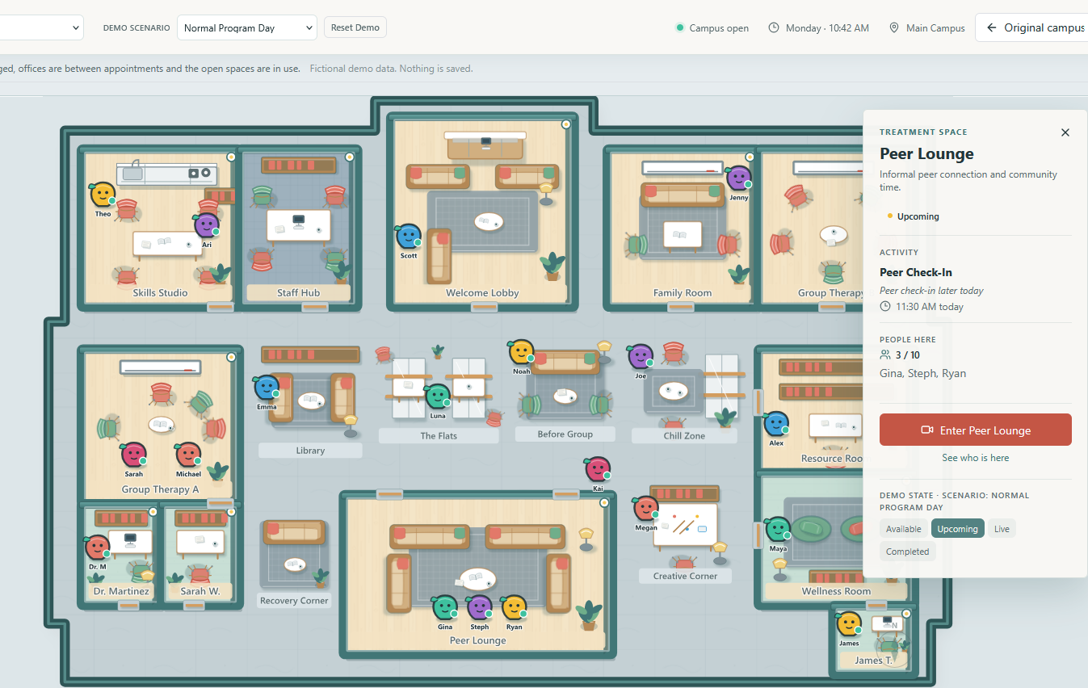The image size is (1088, 688).
Task: Set demo state to Available
Action: [x=904, y=529]
